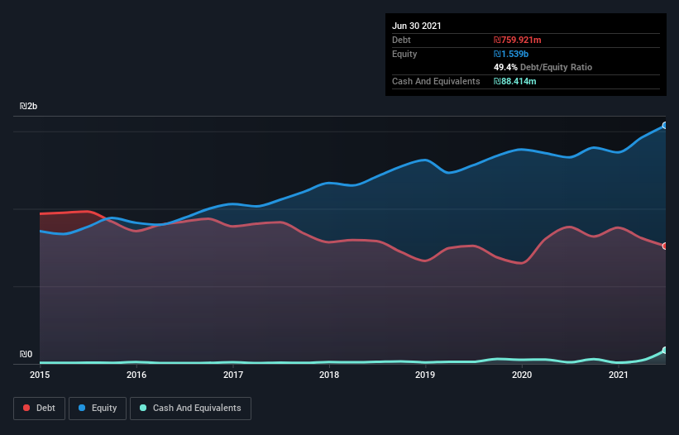Image resolution: width=679 pixels, height=435 pixels.
Task: Click the 49.4% Debt/Equity Ratio text
Action: pyautogui.click(x=543, y=67)
